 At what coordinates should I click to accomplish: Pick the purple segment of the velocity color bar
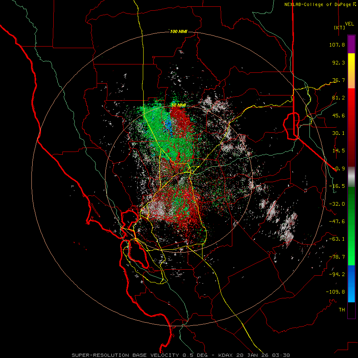(351, 44)
